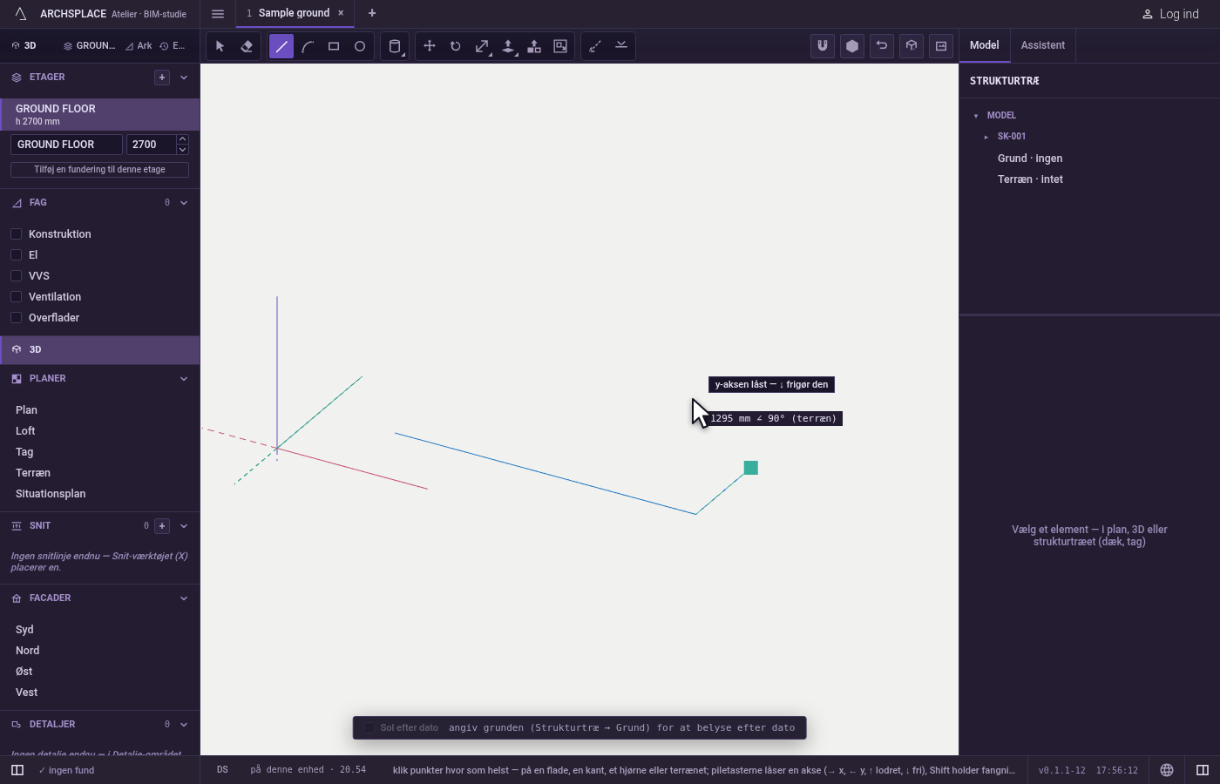Toggle the magnet snapping icon

[823, 46]
